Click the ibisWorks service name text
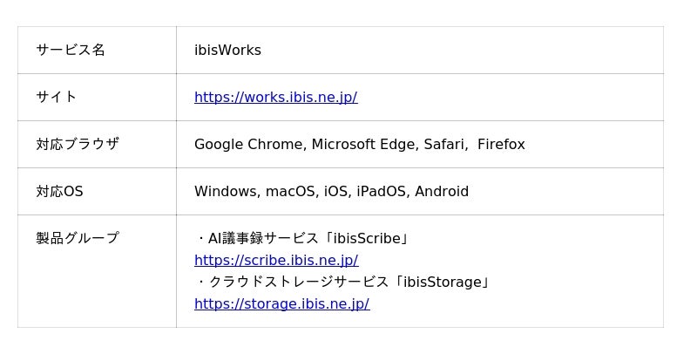 (227, 51)
